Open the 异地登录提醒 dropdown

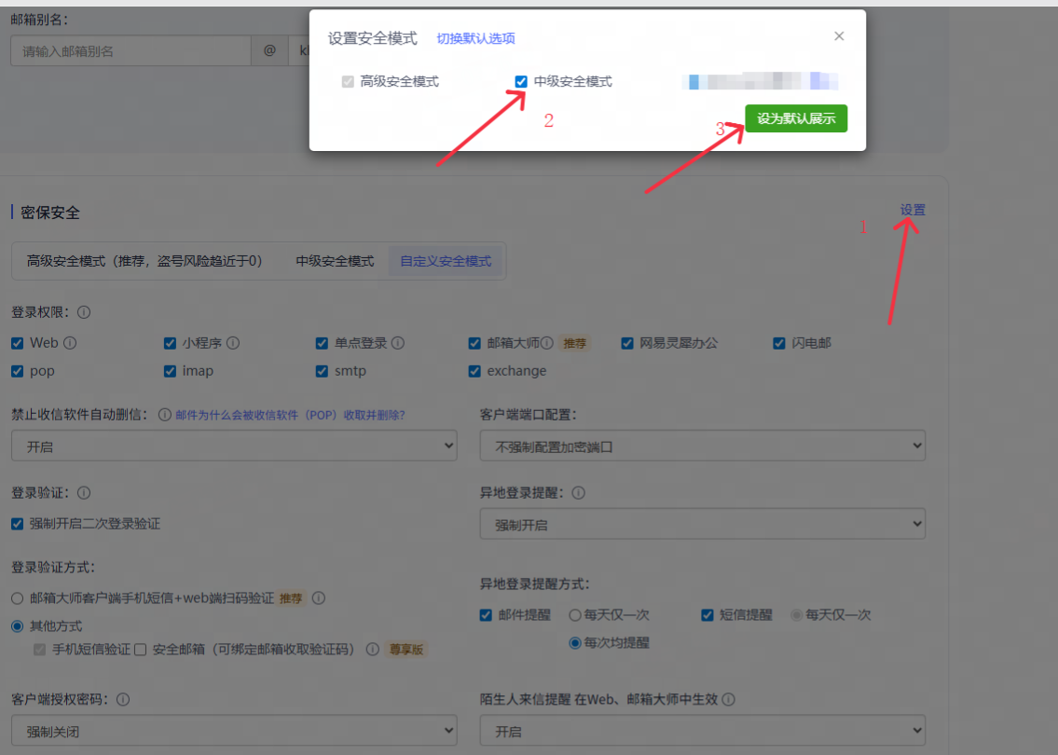[x=703, y=524]
